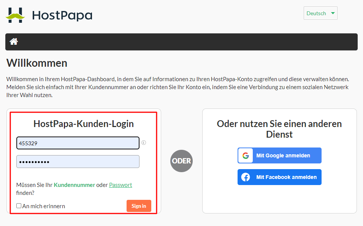Click the Google logo on sign-in button

point(246,155)
